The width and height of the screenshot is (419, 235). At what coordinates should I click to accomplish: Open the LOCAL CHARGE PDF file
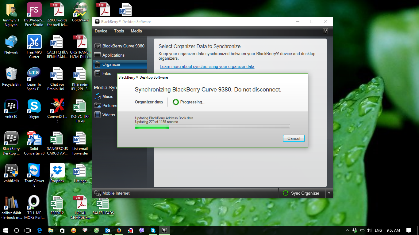pyautogui.click(x=80, y=207)
